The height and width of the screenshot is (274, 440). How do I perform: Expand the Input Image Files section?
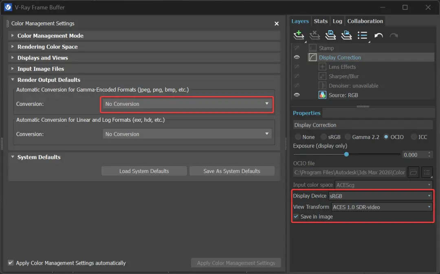click(x=12, y=68)
